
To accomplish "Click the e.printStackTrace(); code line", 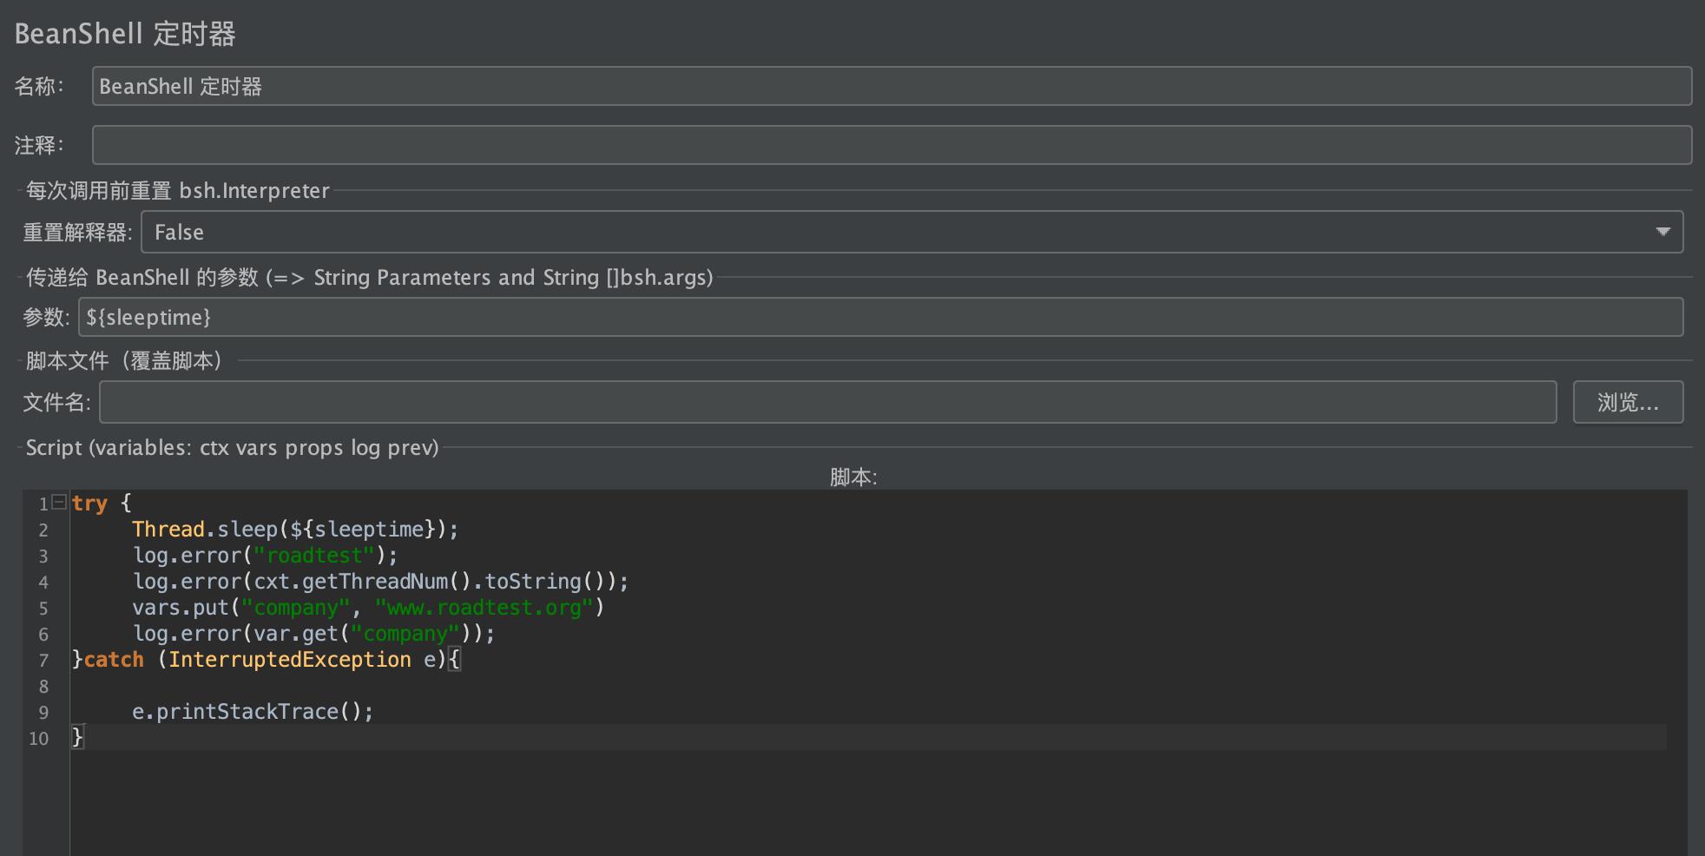I will (x=253, y=711).
